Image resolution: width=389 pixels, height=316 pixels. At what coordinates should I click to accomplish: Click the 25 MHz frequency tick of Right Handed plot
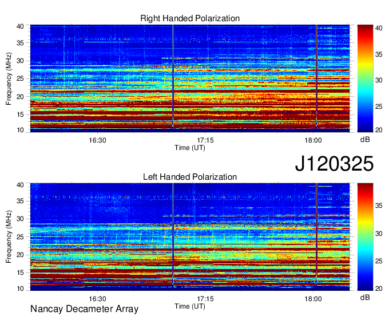point(20,78)
